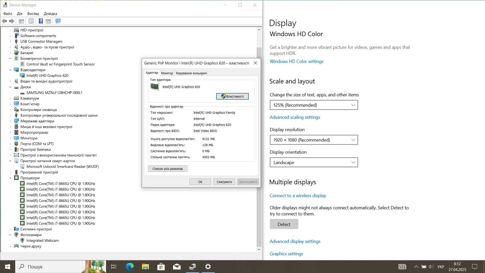Viewport: 485px width, 273px height.
Task: Click the Device Manager scroll-down arrow
Action: pos(259,249)
